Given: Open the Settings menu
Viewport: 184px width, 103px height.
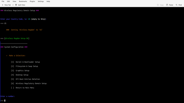Looking at the screenshot, I should (41, 1).
